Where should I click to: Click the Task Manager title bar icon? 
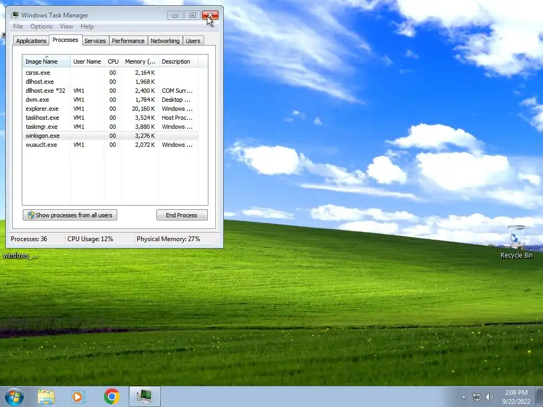(x=14, y=15)
